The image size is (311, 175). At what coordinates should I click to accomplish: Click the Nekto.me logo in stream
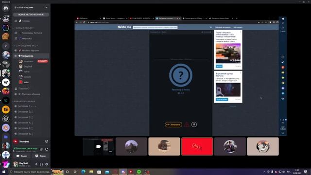(x=124, y=27)
